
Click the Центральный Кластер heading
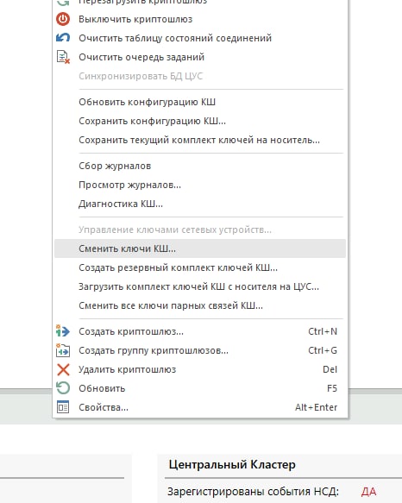coord(232,464)
